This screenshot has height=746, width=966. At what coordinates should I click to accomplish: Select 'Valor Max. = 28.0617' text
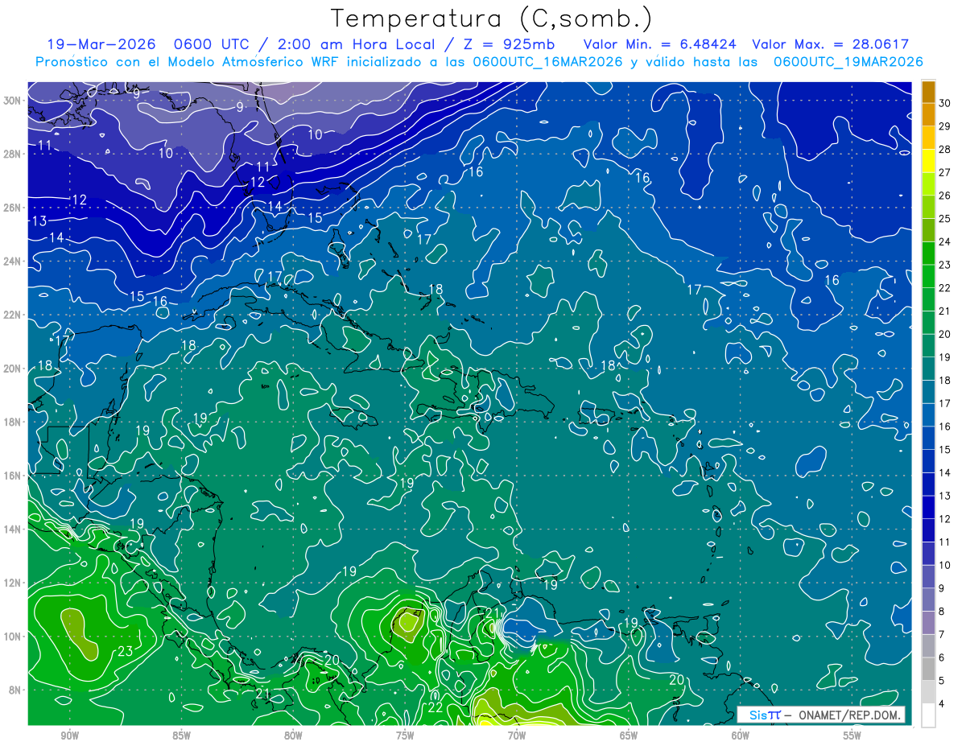point(831,44)
